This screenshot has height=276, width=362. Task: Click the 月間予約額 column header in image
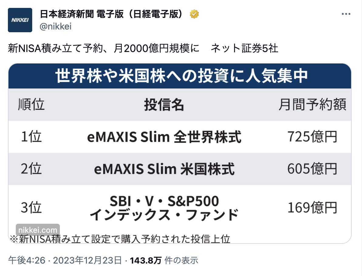tap(312, 105)
